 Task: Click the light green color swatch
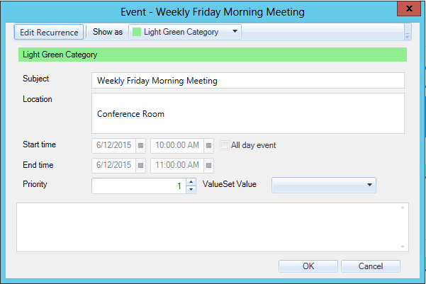click(137, 33)
